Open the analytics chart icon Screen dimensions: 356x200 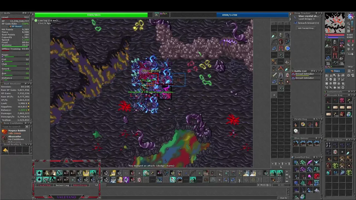pos(343,79)
